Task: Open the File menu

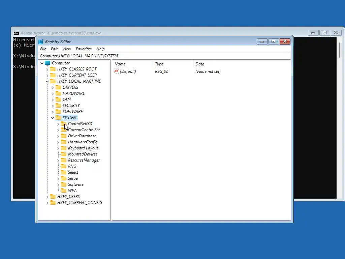Action: 43,49
